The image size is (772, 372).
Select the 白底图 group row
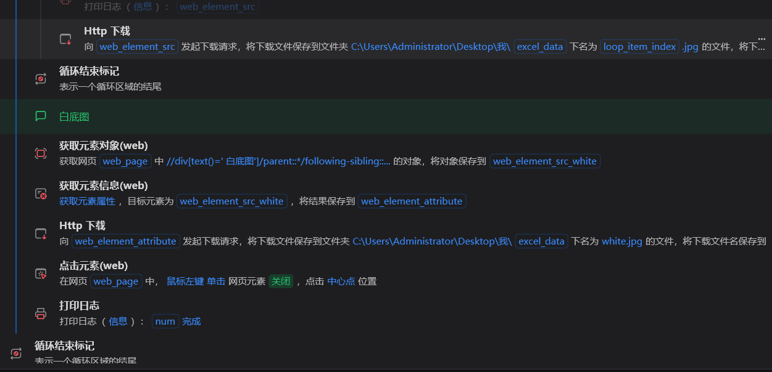(74, 116)
